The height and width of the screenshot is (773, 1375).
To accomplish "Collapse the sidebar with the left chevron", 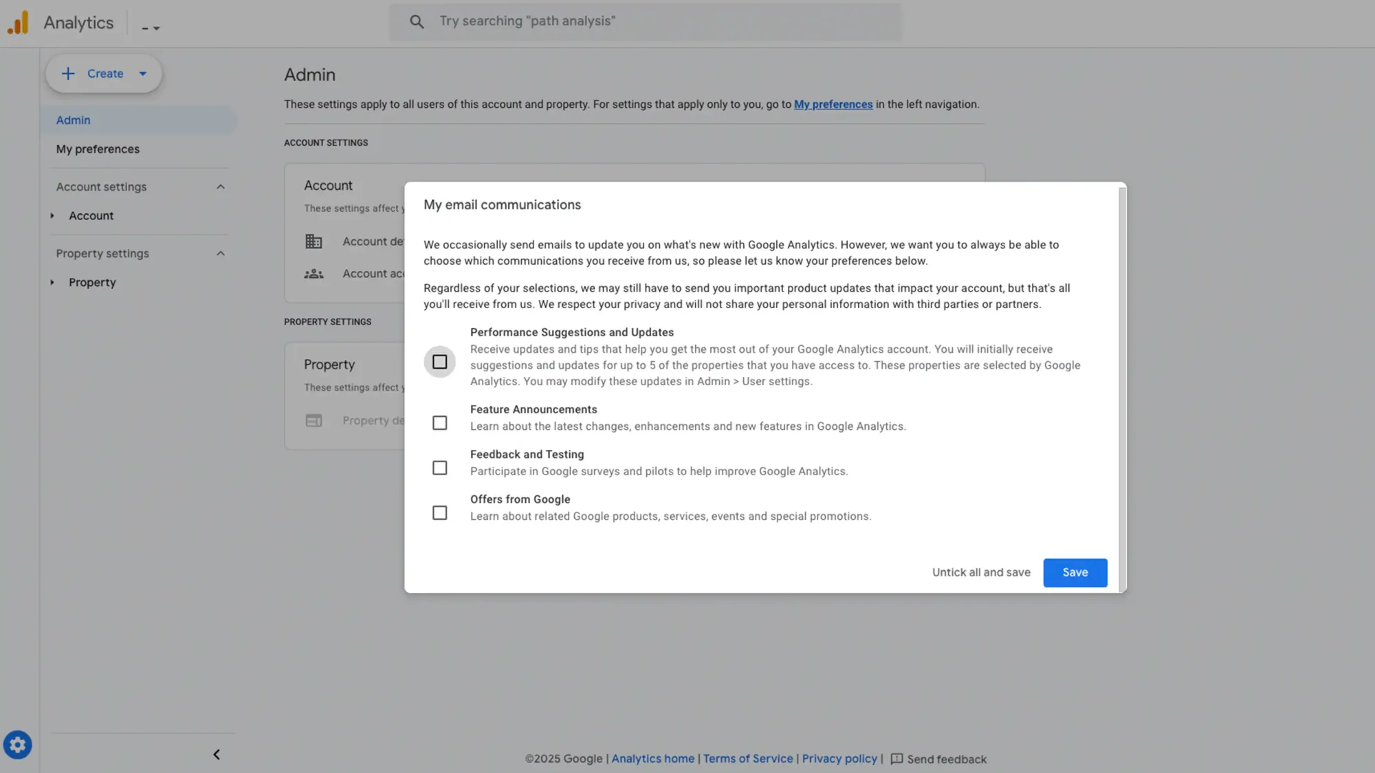I will (217, 754).
